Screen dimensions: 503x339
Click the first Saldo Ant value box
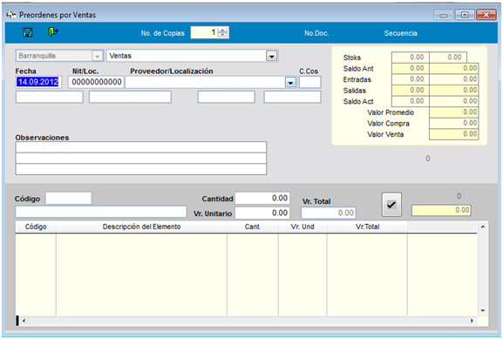coord(411,68)
